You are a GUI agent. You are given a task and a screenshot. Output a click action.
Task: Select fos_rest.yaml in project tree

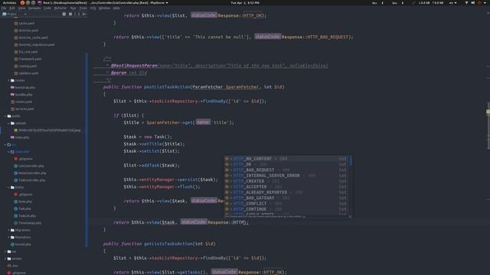click(x=26, y=52)
